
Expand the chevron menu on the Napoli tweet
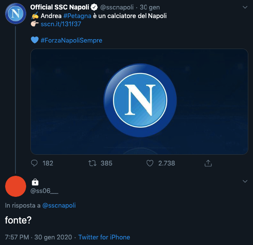245,7
